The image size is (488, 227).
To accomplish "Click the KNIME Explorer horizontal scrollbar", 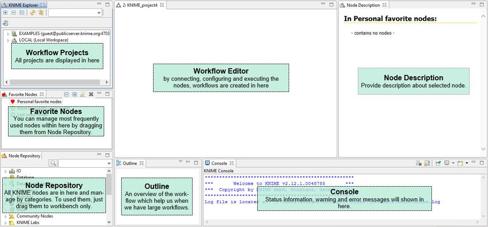I will pos(55,82).
